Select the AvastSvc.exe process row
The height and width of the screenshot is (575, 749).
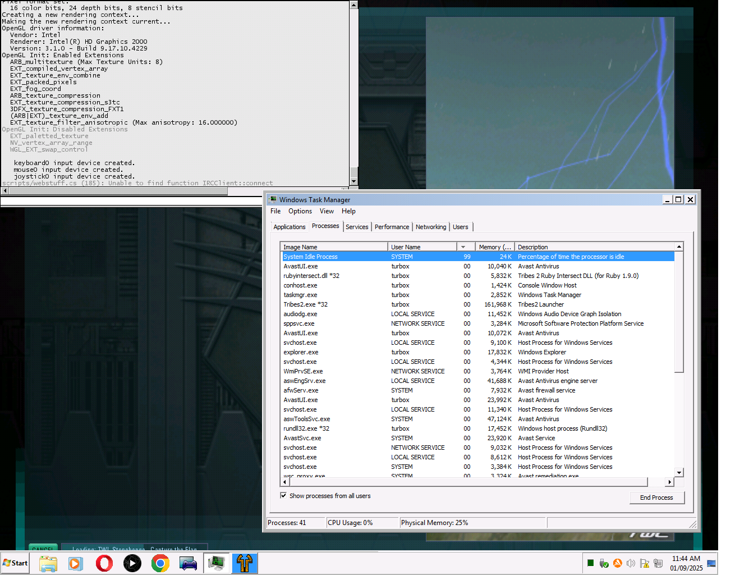(477, 438)
